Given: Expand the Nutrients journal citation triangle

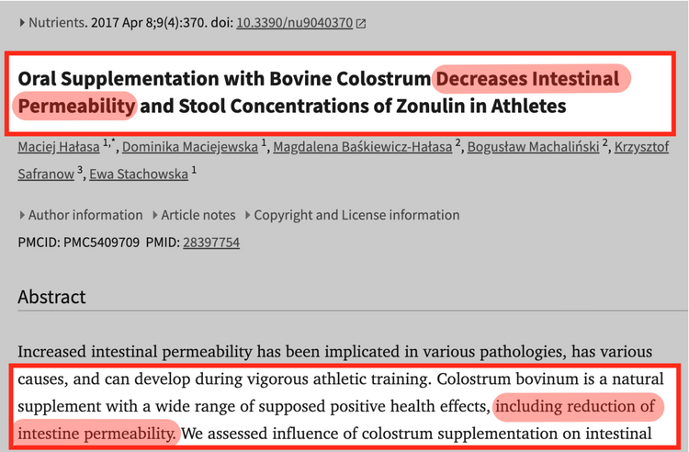Looking at the screenshot, I should tap(22, 23).
